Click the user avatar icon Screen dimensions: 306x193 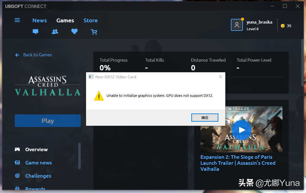237,25
